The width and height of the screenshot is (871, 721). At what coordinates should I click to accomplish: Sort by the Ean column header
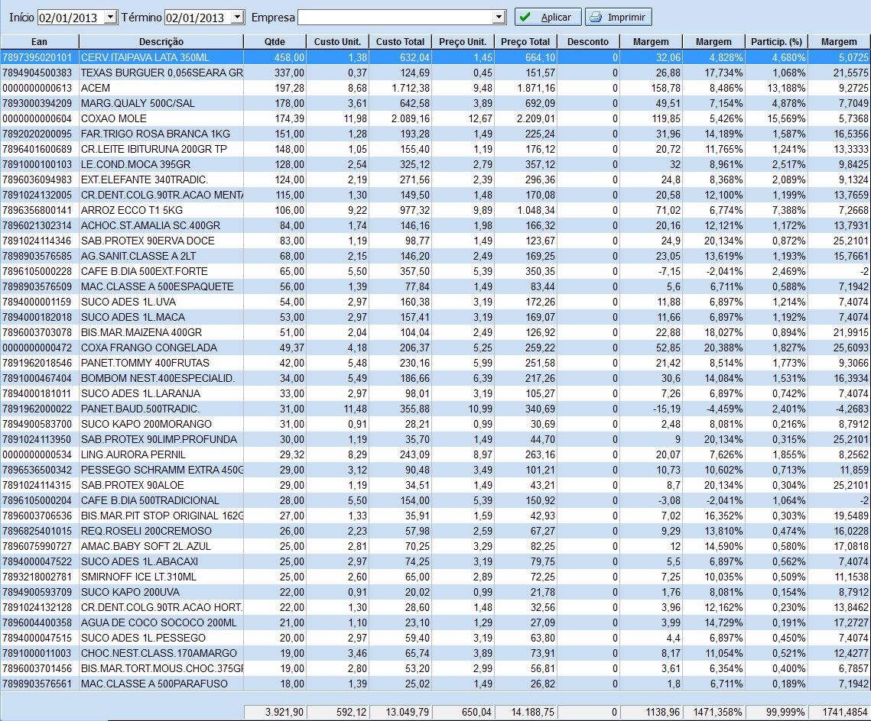click(40, 41)
